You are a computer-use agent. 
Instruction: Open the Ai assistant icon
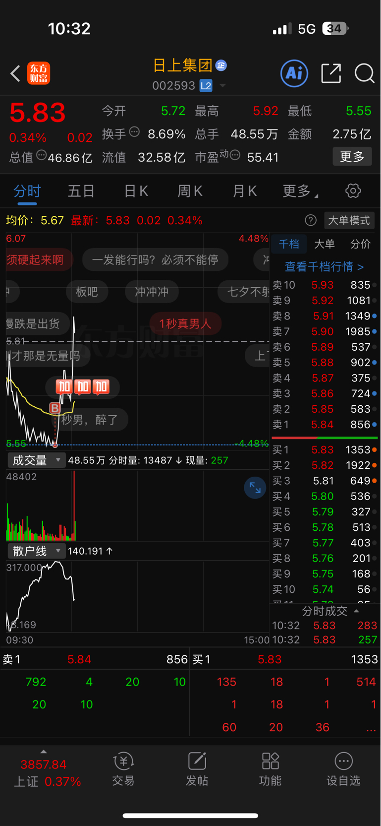point(294,73)
